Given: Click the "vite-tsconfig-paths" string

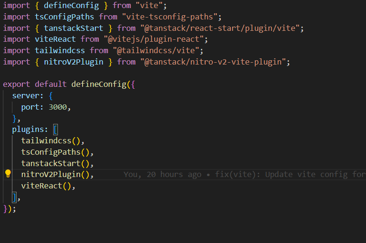Looking at the screenshot, I should pyautogui.click(x=169, y=17).
